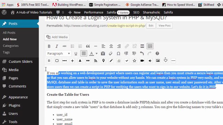Viewport: 223px width, 125px height.
Task: Click the rounded box shortcode icon
Action: click(57, 61)
